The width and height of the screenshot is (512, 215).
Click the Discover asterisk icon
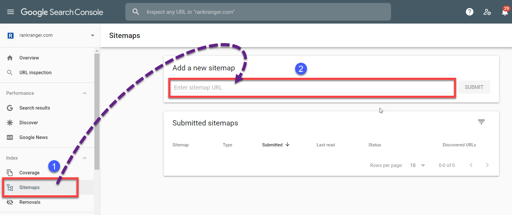point(10,123)
